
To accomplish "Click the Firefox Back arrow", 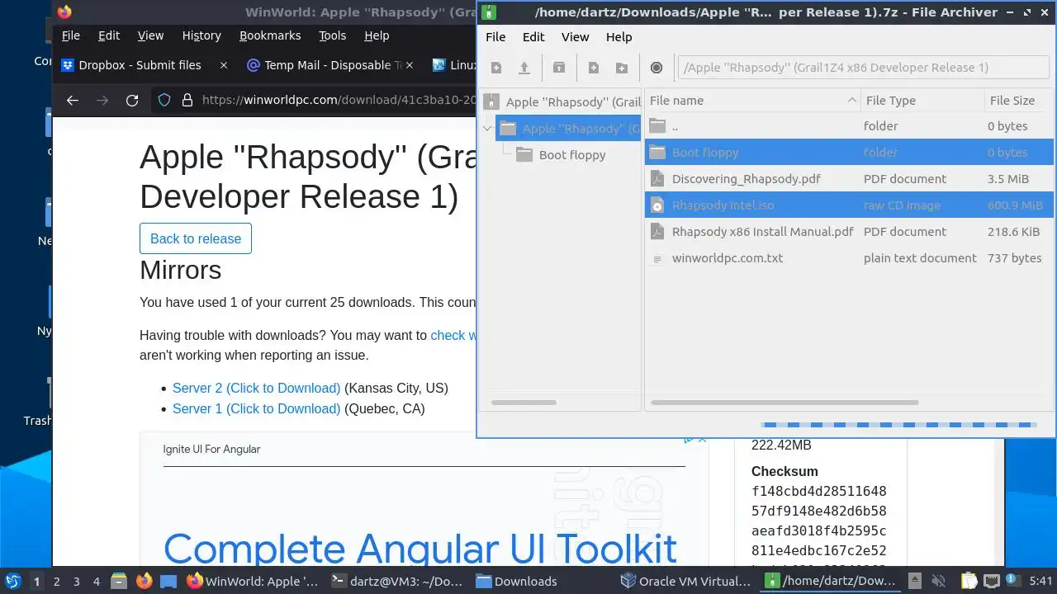I will [x=73, y=100].
